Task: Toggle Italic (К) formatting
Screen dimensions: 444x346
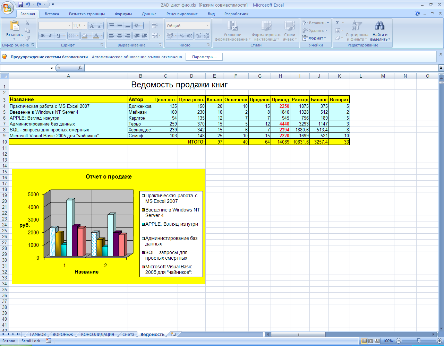Action: click(x=51, y=36)
